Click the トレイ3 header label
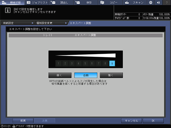Image resolution: width=171 pixels, height=128 pixels. [48, 35]
